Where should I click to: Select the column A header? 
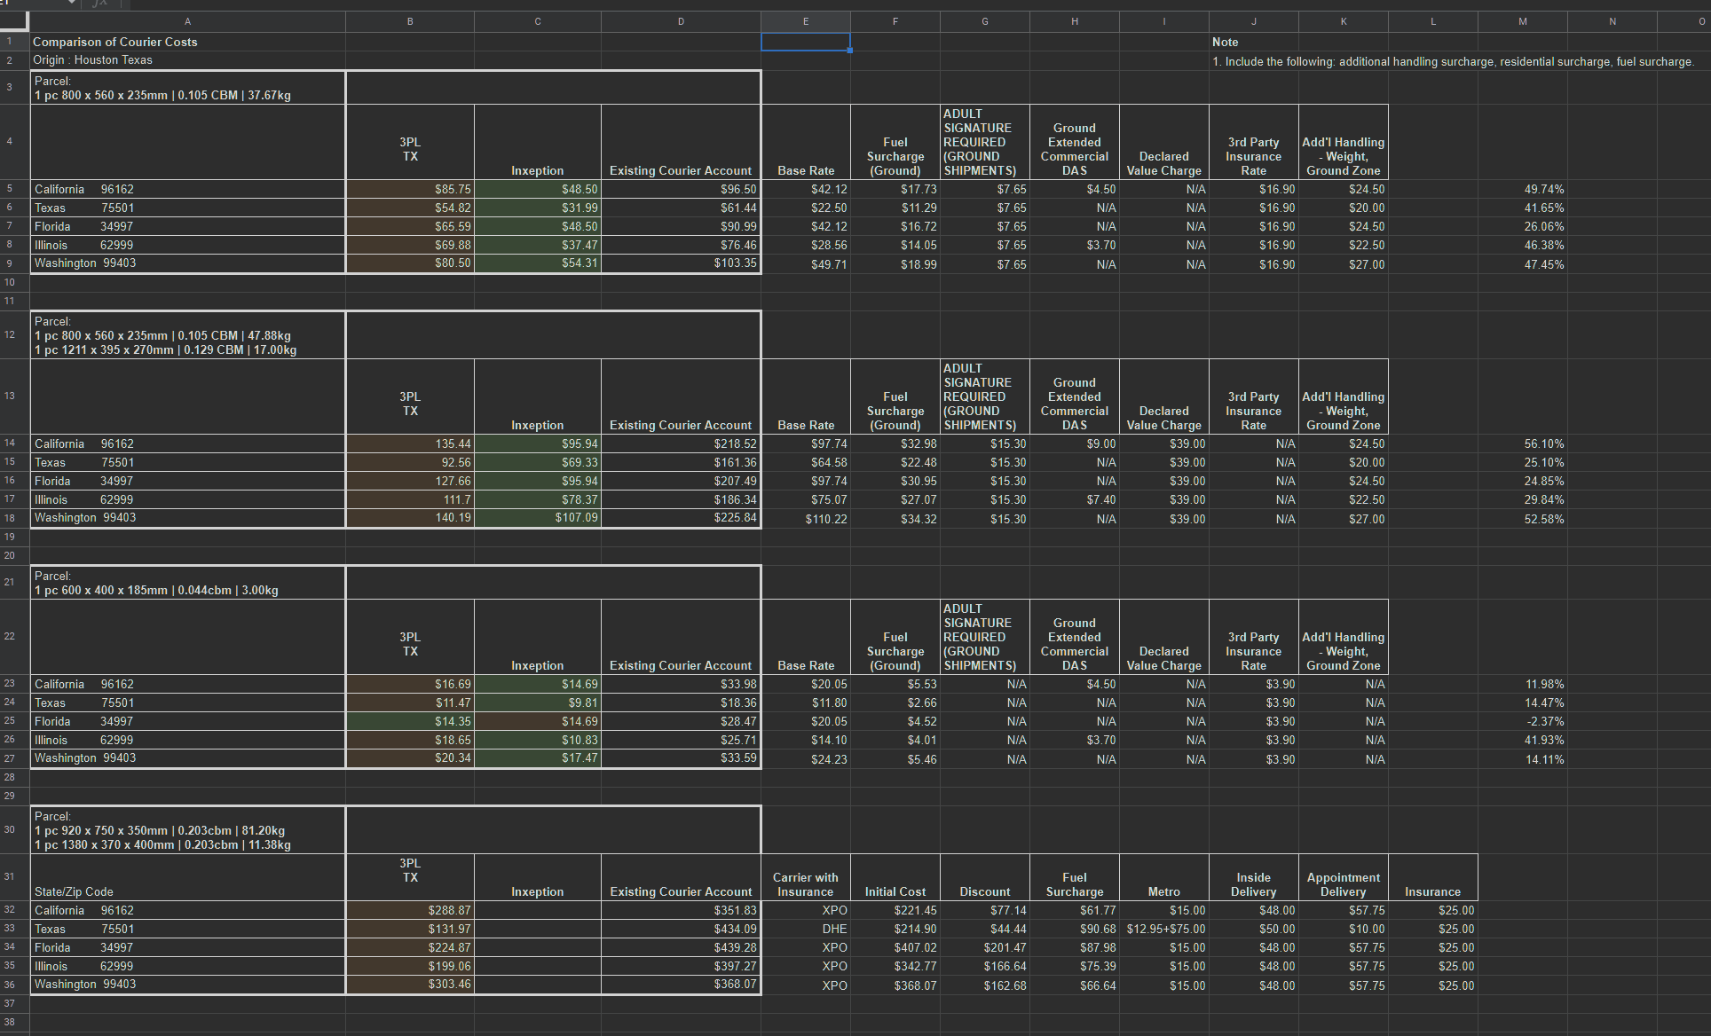tap(187, 21)
